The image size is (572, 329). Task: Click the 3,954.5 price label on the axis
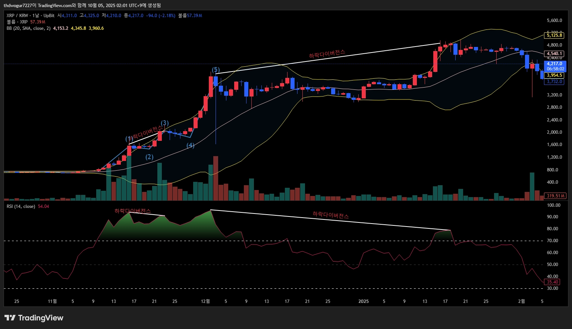tap(554, 75)
